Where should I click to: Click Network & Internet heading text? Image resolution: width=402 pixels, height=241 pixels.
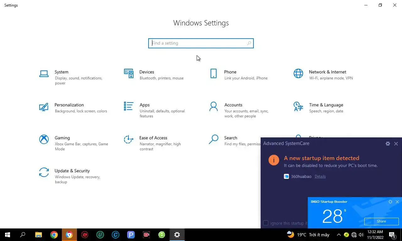(328, 72)
